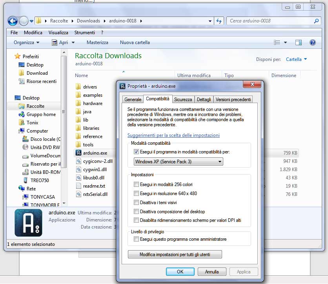Expand the Raccolte breadcrumb arrow
This screenshot has width=328, height=284.
click(x=72, y=21)
